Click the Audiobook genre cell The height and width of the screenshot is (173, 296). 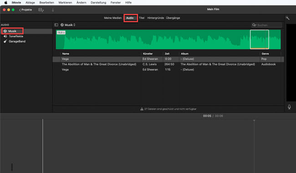click(x=268, y=64)
